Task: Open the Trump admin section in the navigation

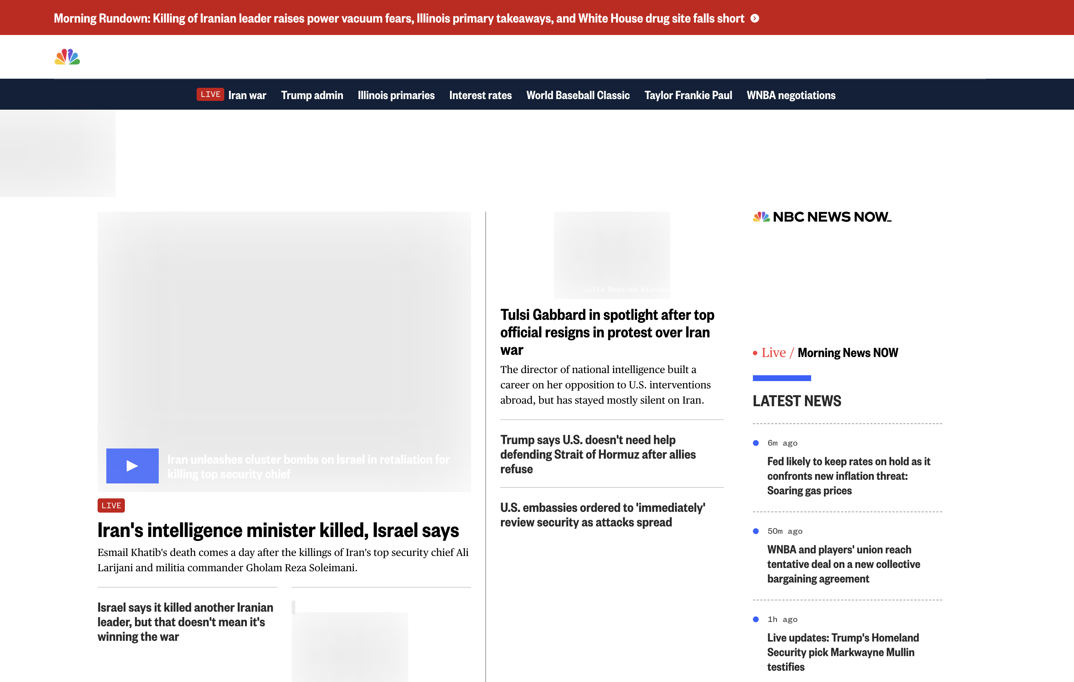Action: (312, 95)
